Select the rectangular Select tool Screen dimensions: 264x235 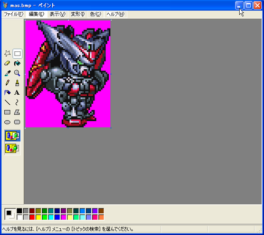pos(17,53)
